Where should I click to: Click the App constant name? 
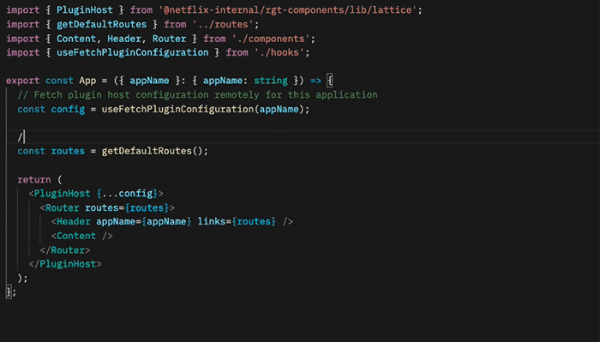coord(87,81)
